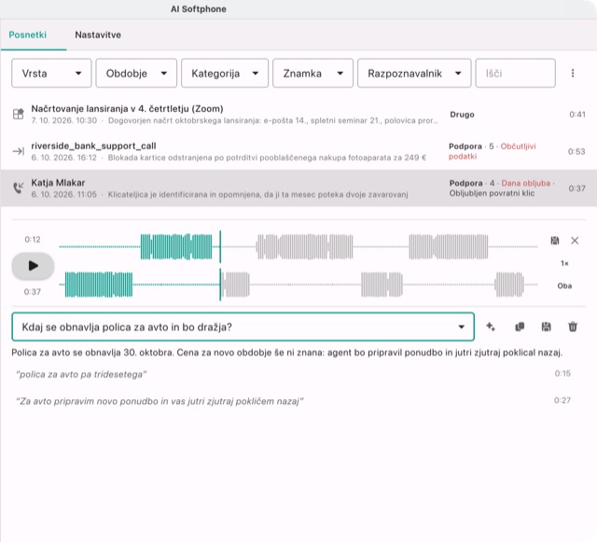This screenshot has height=542, width=597.
Task: Click the 0:12 current time label
Action: tap(33, 240)
